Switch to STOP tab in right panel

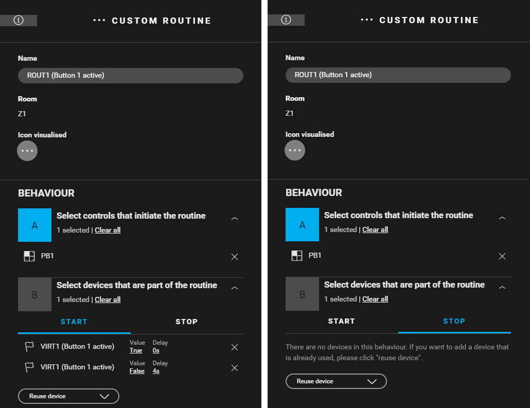tap(454, 321)
